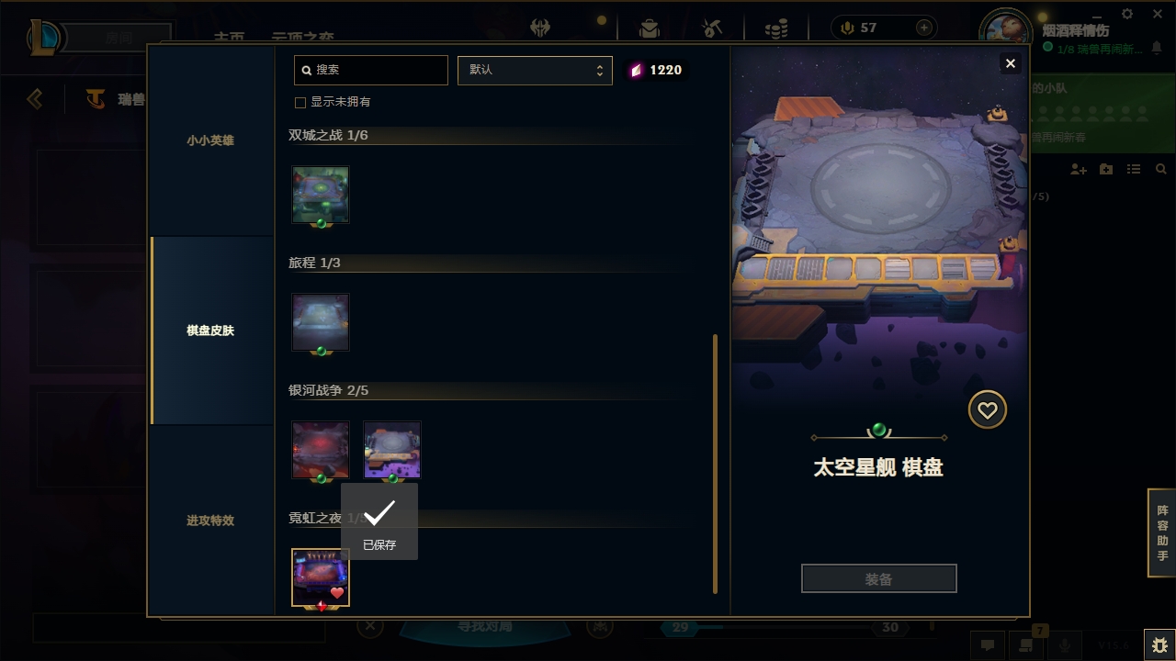
Task: Click the back arrow chevron
Action: (35, 98)
